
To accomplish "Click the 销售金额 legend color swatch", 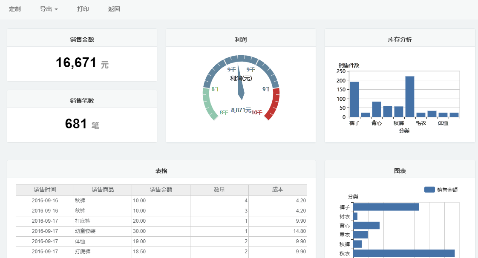I will pyautogui.click(x=429, y=190).
